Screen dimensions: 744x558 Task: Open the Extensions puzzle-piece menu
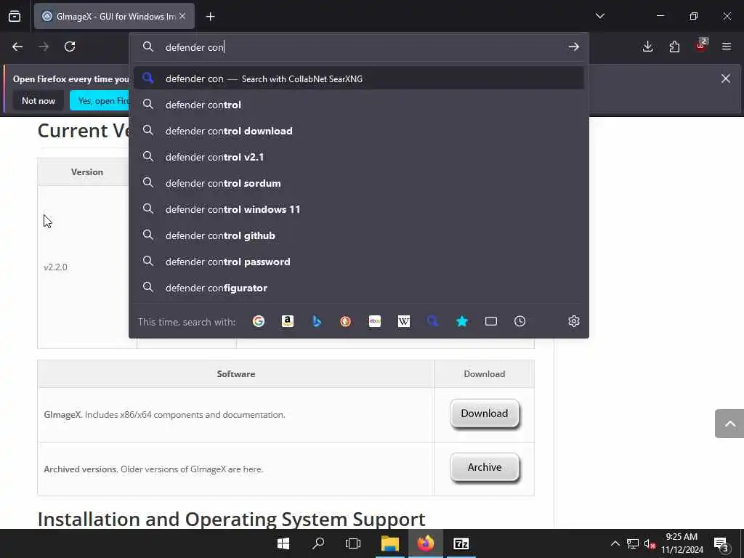click(x=674, y=46)
